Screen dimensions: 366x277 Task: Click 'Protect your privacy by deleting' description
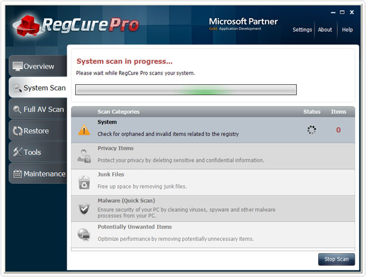(181, 160)
